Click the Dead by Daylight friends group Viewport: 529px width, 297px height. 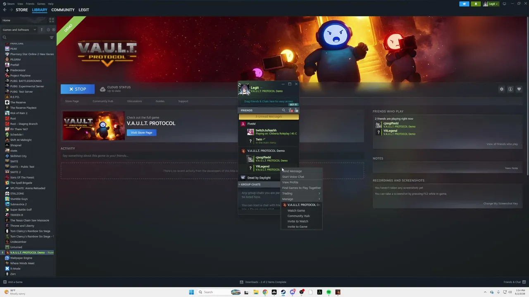(259, 178)
